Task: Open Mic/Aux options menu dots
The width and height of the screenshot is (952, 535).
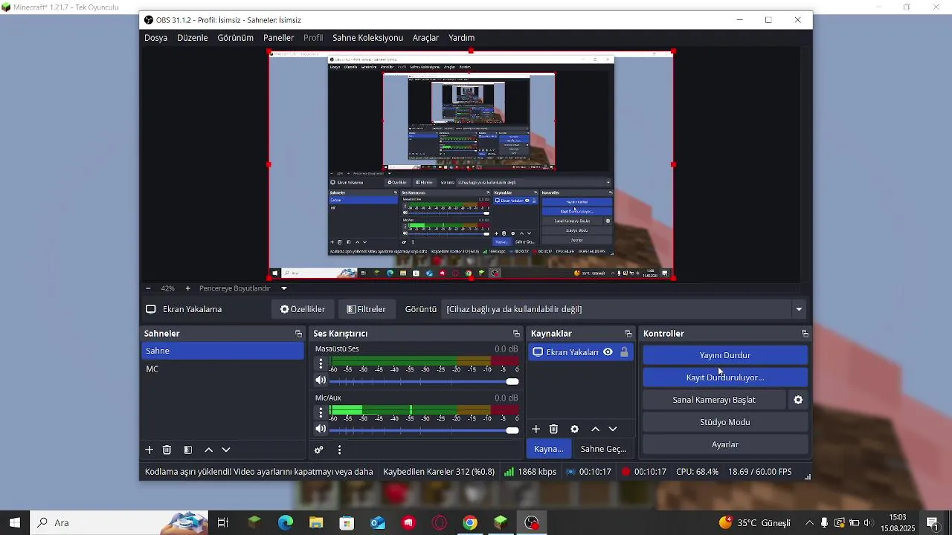Action: tap(321, 412)
